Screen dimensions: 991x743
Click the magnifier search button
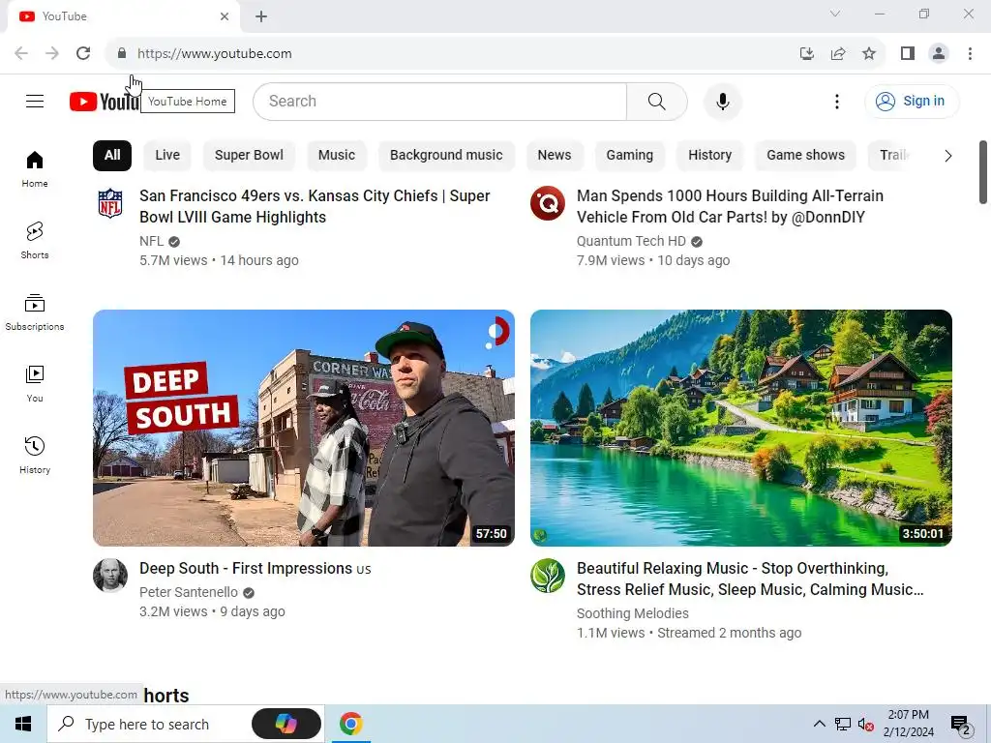(657, 101)
